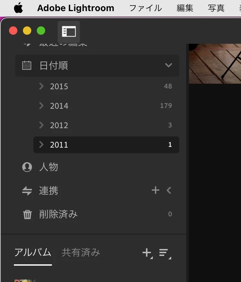Click the calendar icon beside 日付順
This screenshot has width=241, height=282.
coord(27,65)
